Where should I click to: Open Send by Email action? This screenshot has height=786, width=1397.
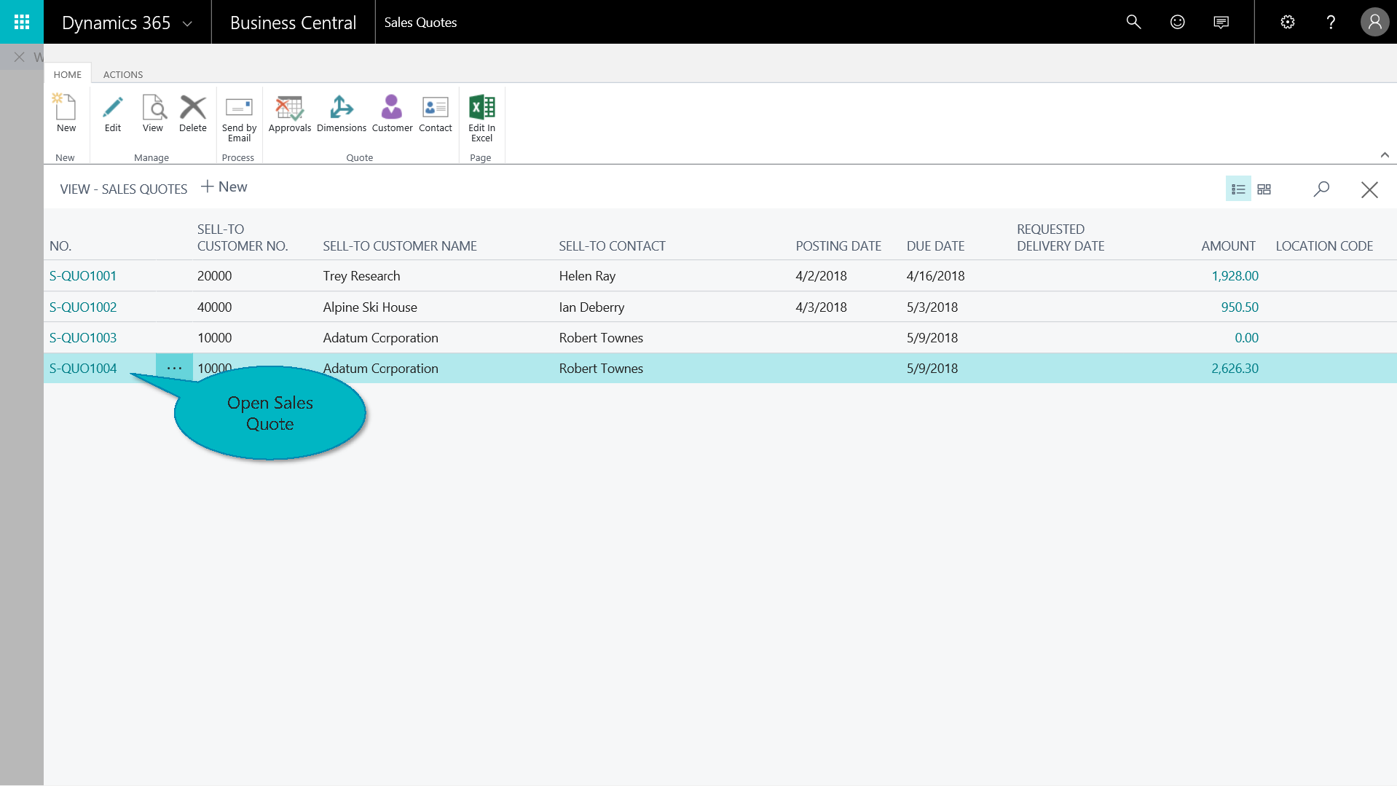pos(239,117)
